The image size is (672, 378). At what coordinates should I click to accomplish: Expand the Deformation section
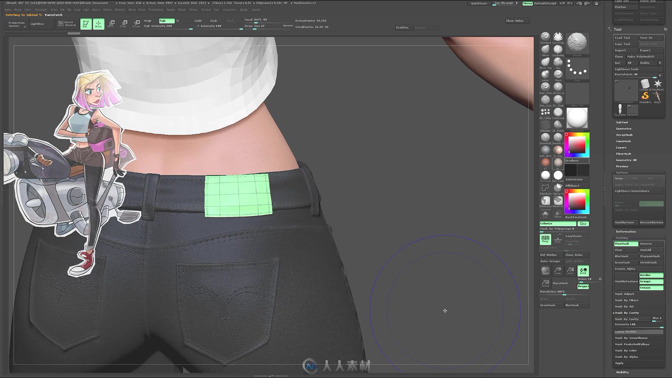[626, 231]
